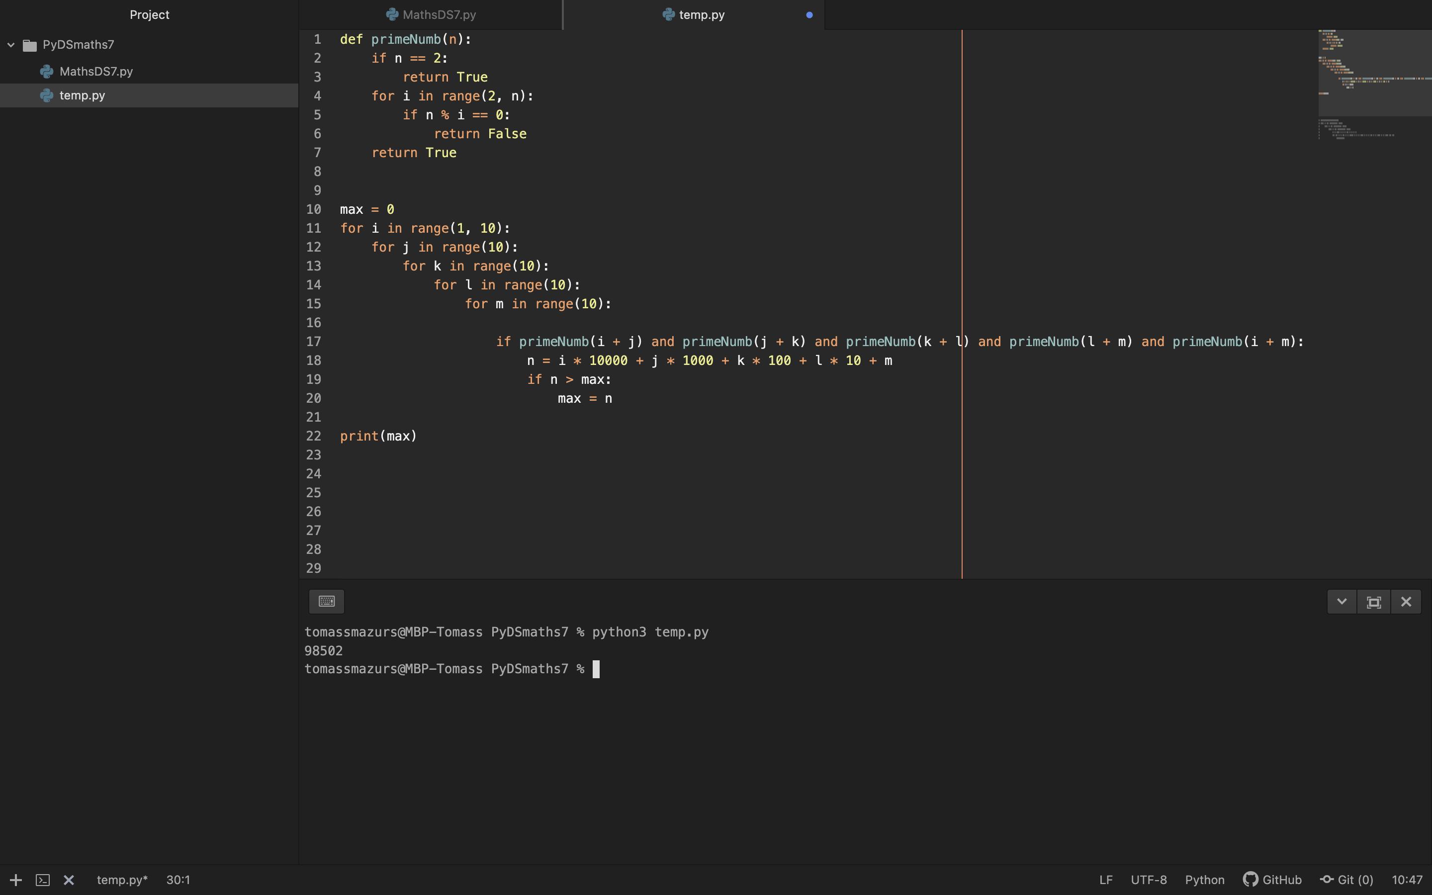
Task: Close the terminal panel
Action: 1406,602
